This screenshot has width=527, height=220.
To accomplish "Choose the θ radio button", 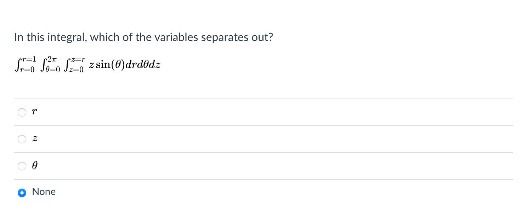I will 22,166.
